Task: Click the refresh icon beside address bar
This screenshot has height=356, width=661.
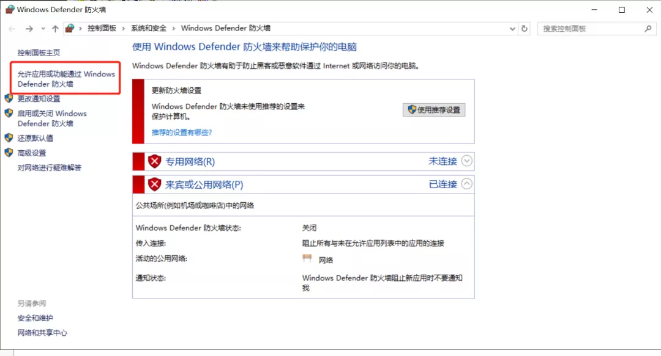Action: coord(525,29)
